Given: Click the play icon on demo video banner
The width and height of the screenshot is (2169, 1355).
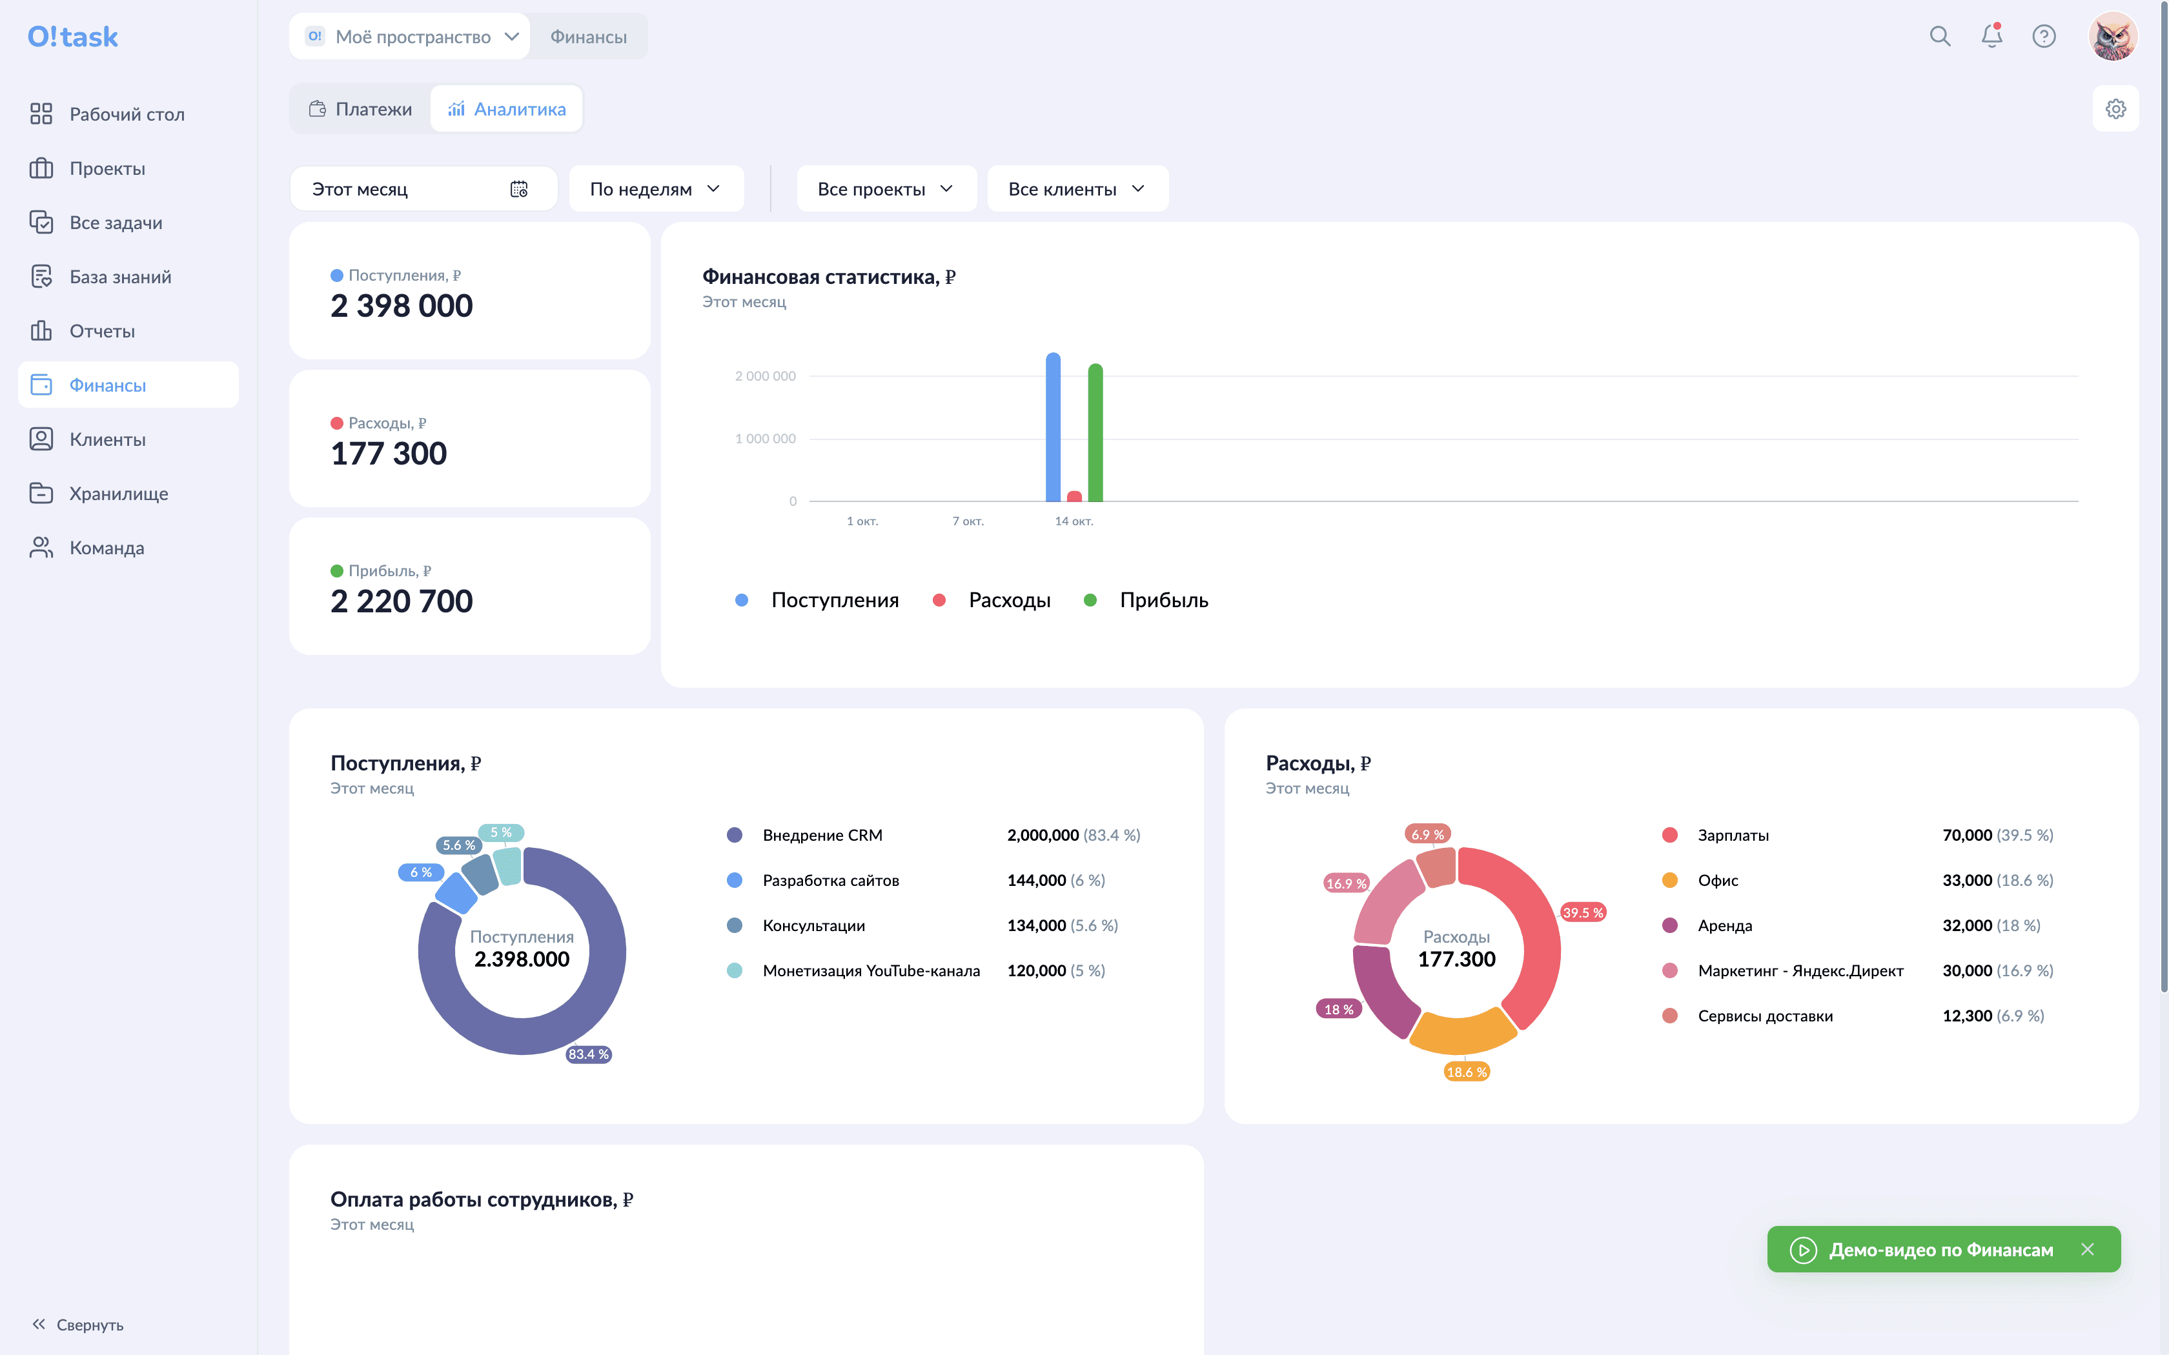Looking at the screenshot, I should pyautogui.click(x=1804, y=1250).
